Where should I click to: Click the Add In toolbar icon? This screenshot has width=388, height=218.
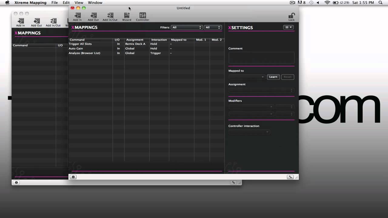[x=77, y=15]
